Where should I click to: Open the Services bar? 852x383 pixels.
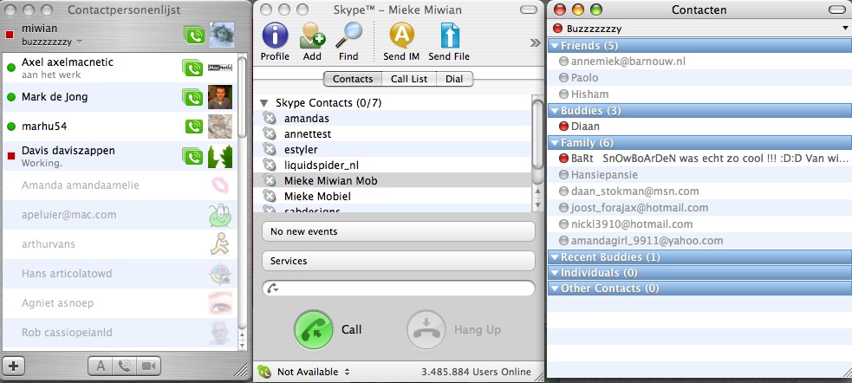point(399,261)
